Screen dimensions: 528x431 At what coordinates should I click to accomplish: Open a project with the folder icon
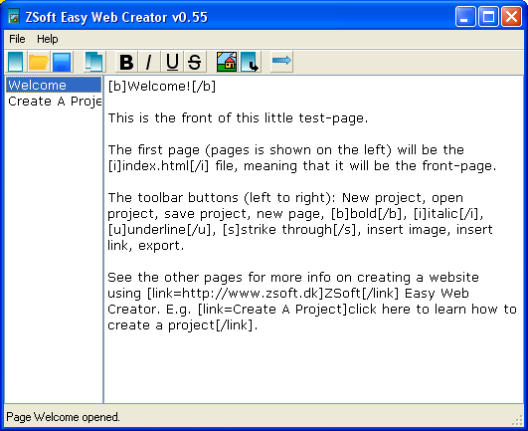(x=39, y=62)
